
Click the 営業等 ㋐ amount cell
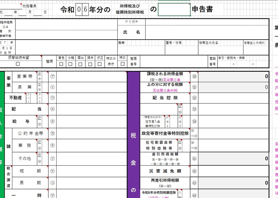(x=91, y=76)
